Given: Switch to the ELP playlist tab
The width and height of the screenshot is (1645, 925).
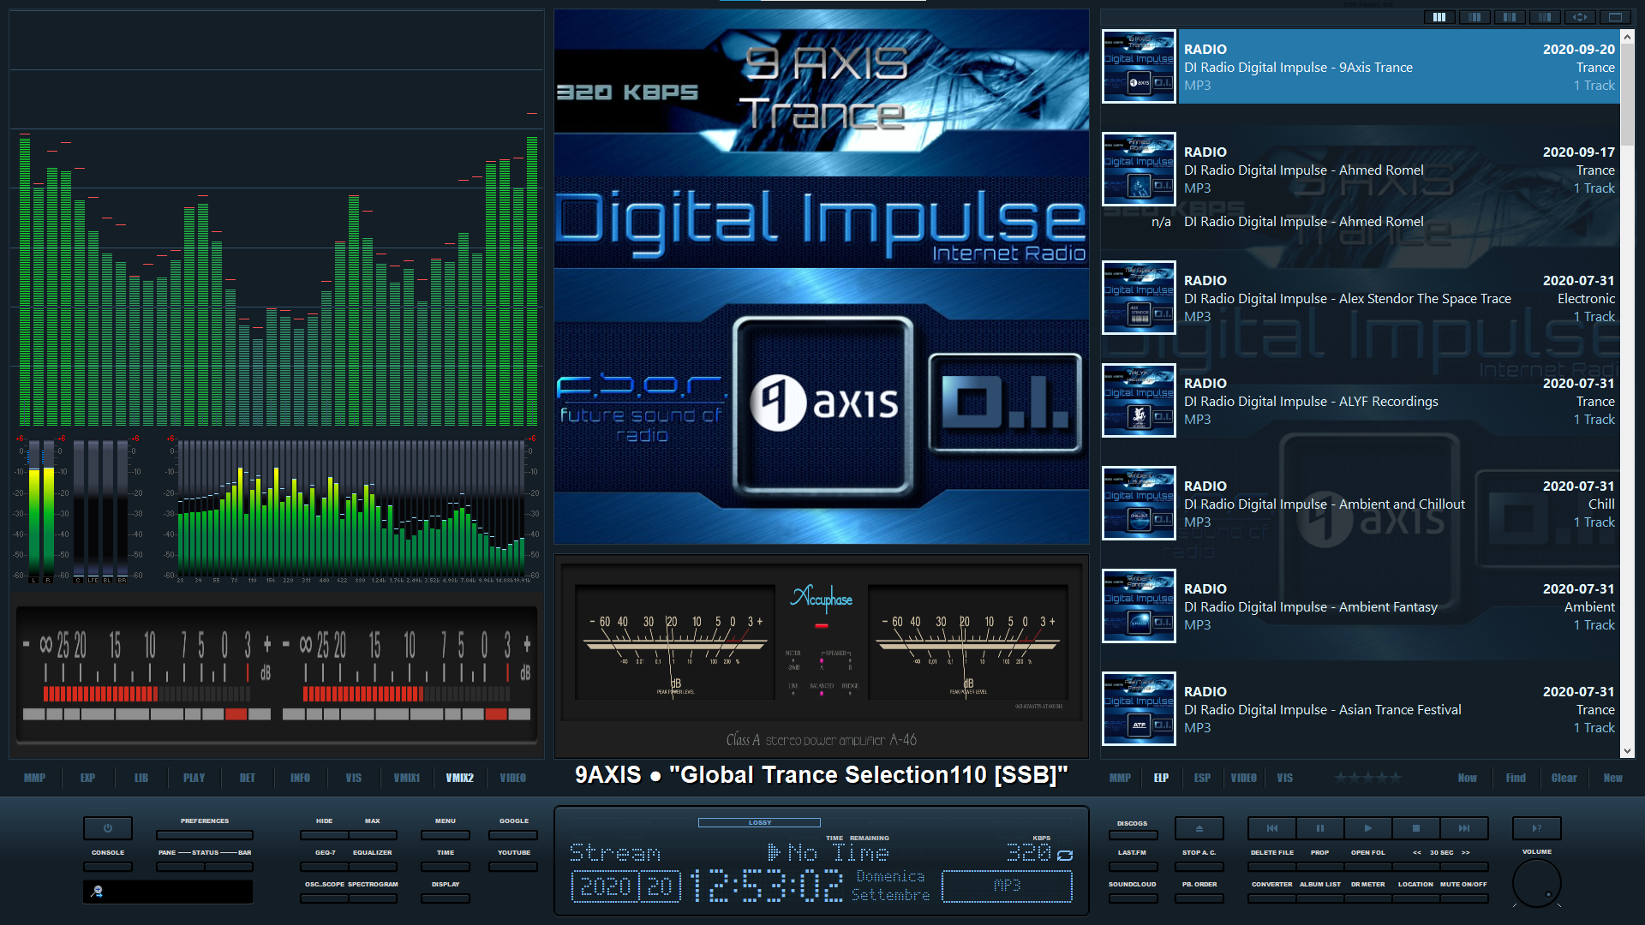Looking at the screenshot, I should (x=1161, y=778).
